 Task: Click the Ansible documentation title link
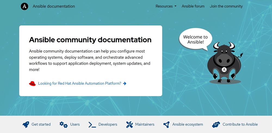(54, 6)
